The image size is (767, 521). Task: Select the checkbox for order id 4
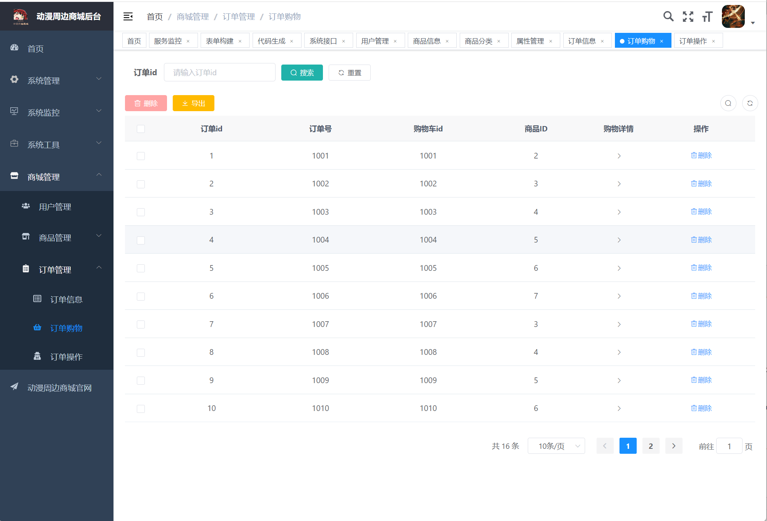141,240
